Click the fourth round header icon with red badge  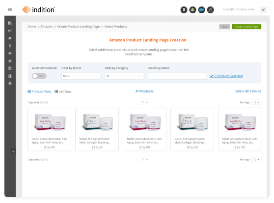click(210, 10)
